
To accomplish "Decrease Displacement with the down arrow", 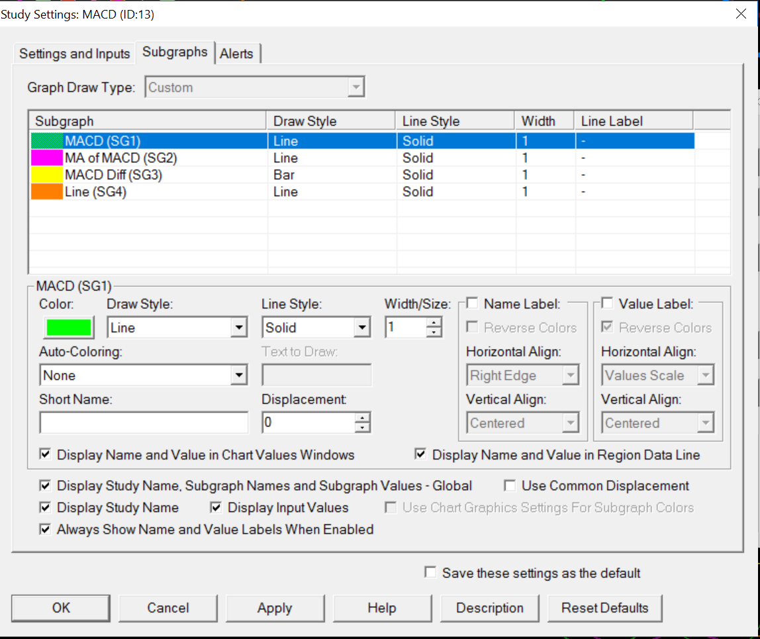I will point(362,427).
